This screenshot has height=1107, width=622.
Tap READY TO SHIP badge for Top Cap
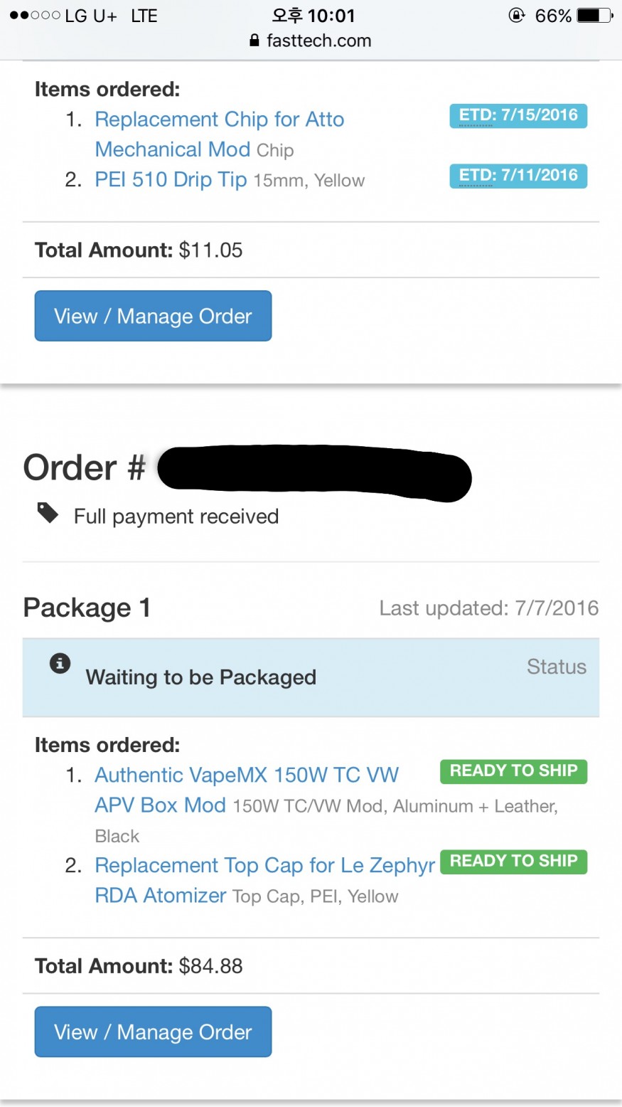[513, 862]
